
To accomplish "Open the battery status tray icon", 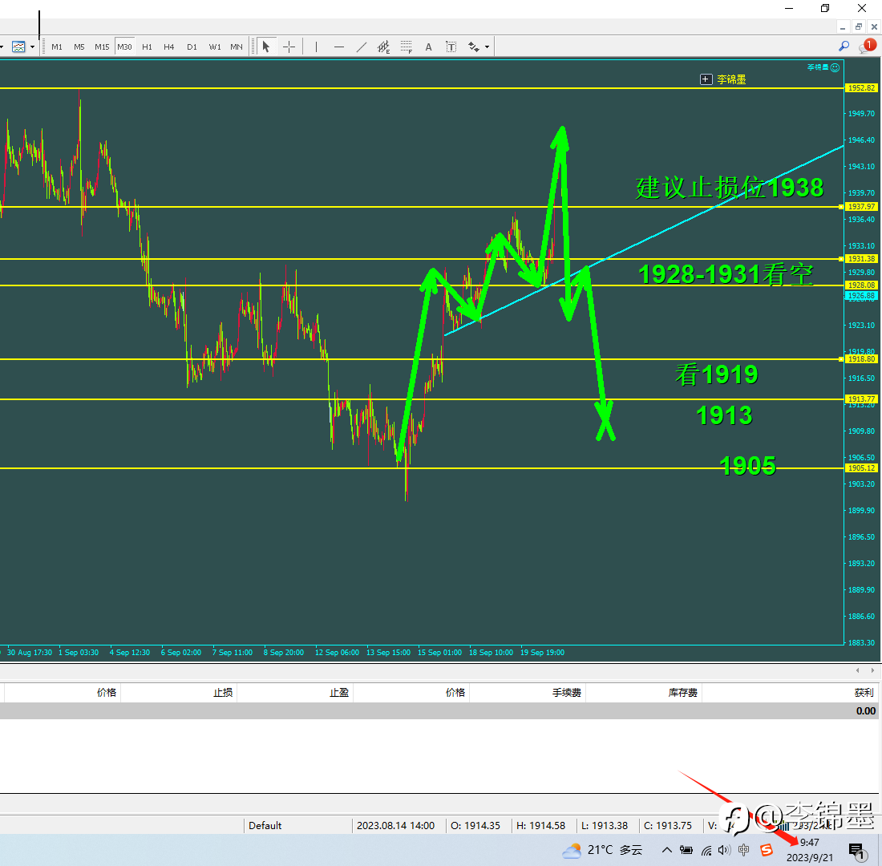I will click(686, 850).
